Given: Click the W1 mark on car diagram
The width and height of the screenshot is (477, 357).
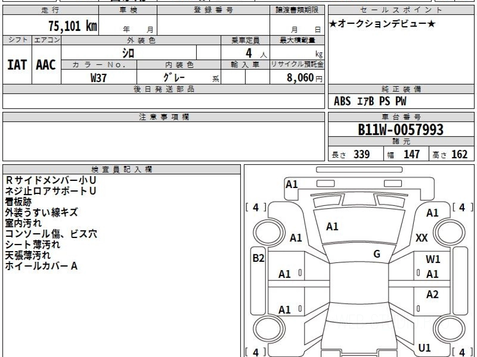Looking at the screenshot, I should click(433, 259).
